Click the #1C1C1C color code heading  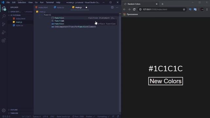(165, 69)
